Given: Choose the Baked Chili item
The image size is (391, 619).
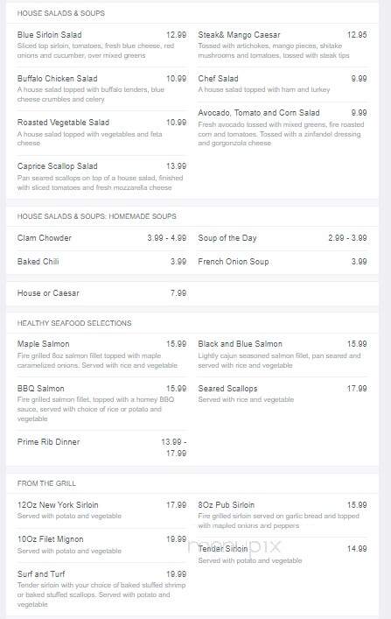Looking at the screenshot, I should pos(101,261).
